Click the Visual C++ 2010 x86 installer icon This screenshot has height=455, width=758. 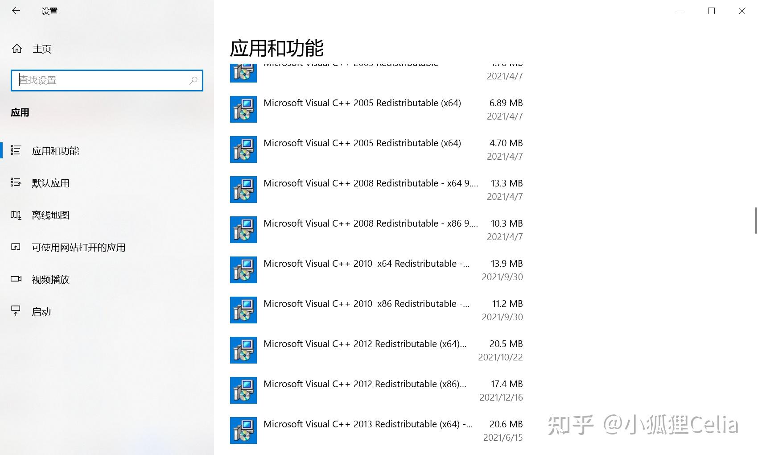243,310
